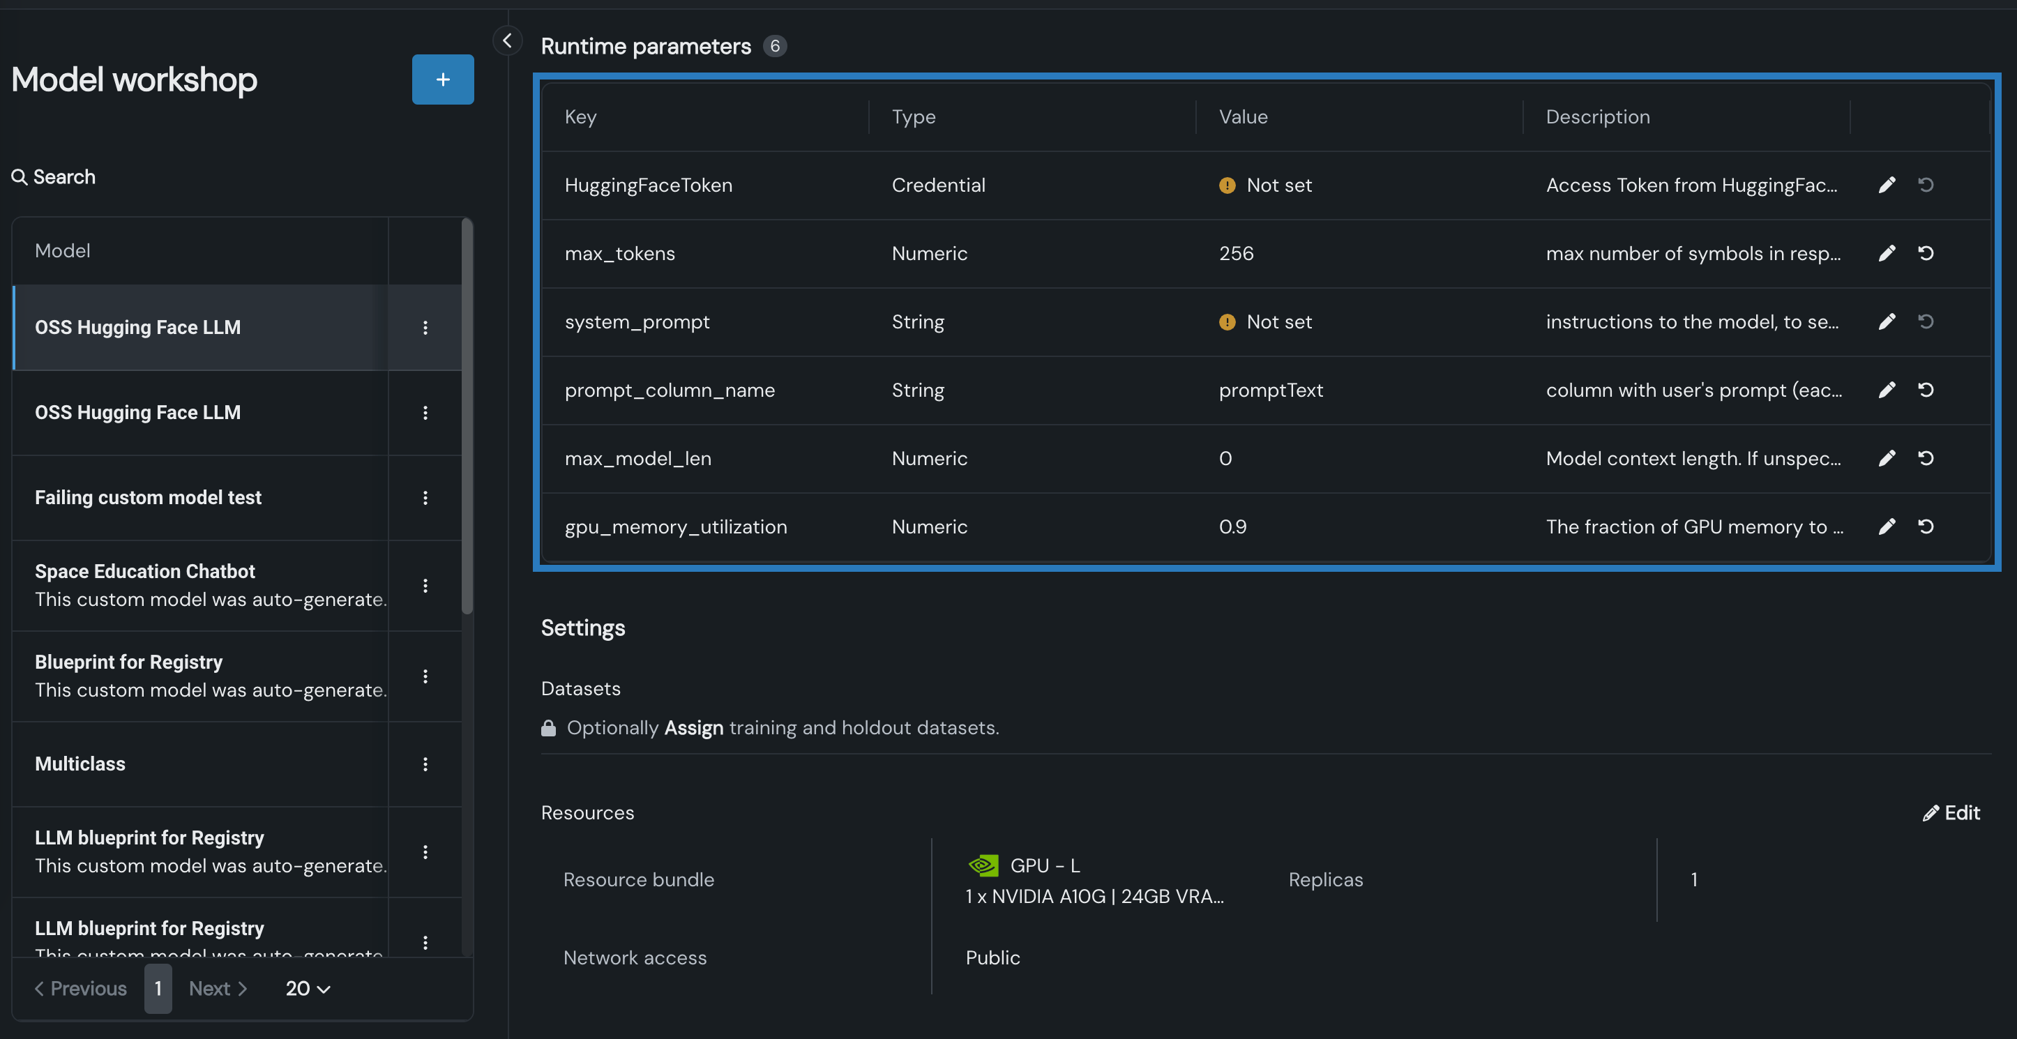Click Edit for Resources section

click(1951, 813)
